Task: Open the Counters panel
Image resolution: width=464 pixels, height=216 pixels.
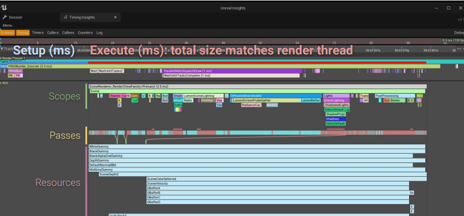Action: (85, 33)
